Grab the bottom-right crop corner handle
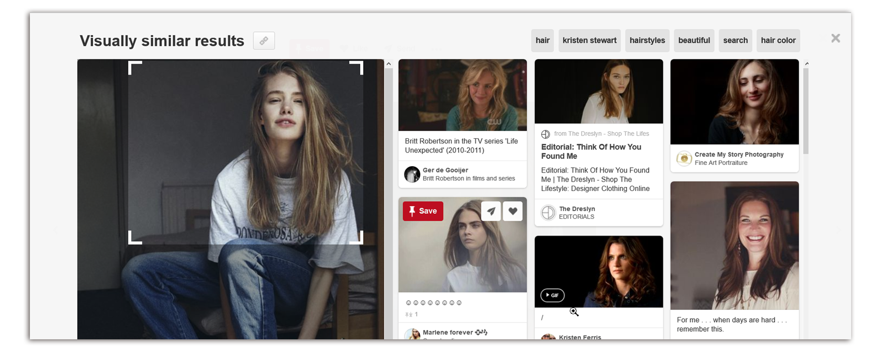 tap(356, 237)
